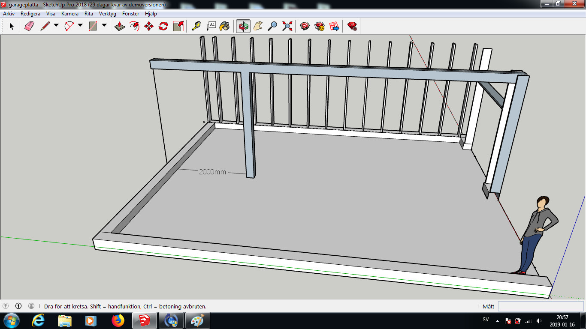This screenshot has width=586, height=329.
Task: Click the Zoom Extents icon
Action: point(287,26)
